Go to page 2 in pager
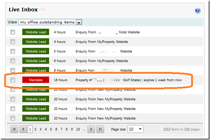210x140 pixels. 35,129
